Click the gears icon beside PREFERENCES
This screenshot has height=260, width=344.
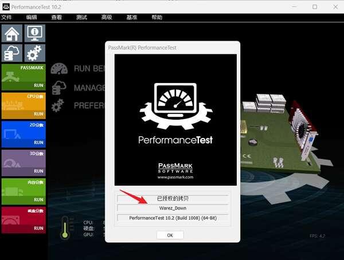coord(58,105)
